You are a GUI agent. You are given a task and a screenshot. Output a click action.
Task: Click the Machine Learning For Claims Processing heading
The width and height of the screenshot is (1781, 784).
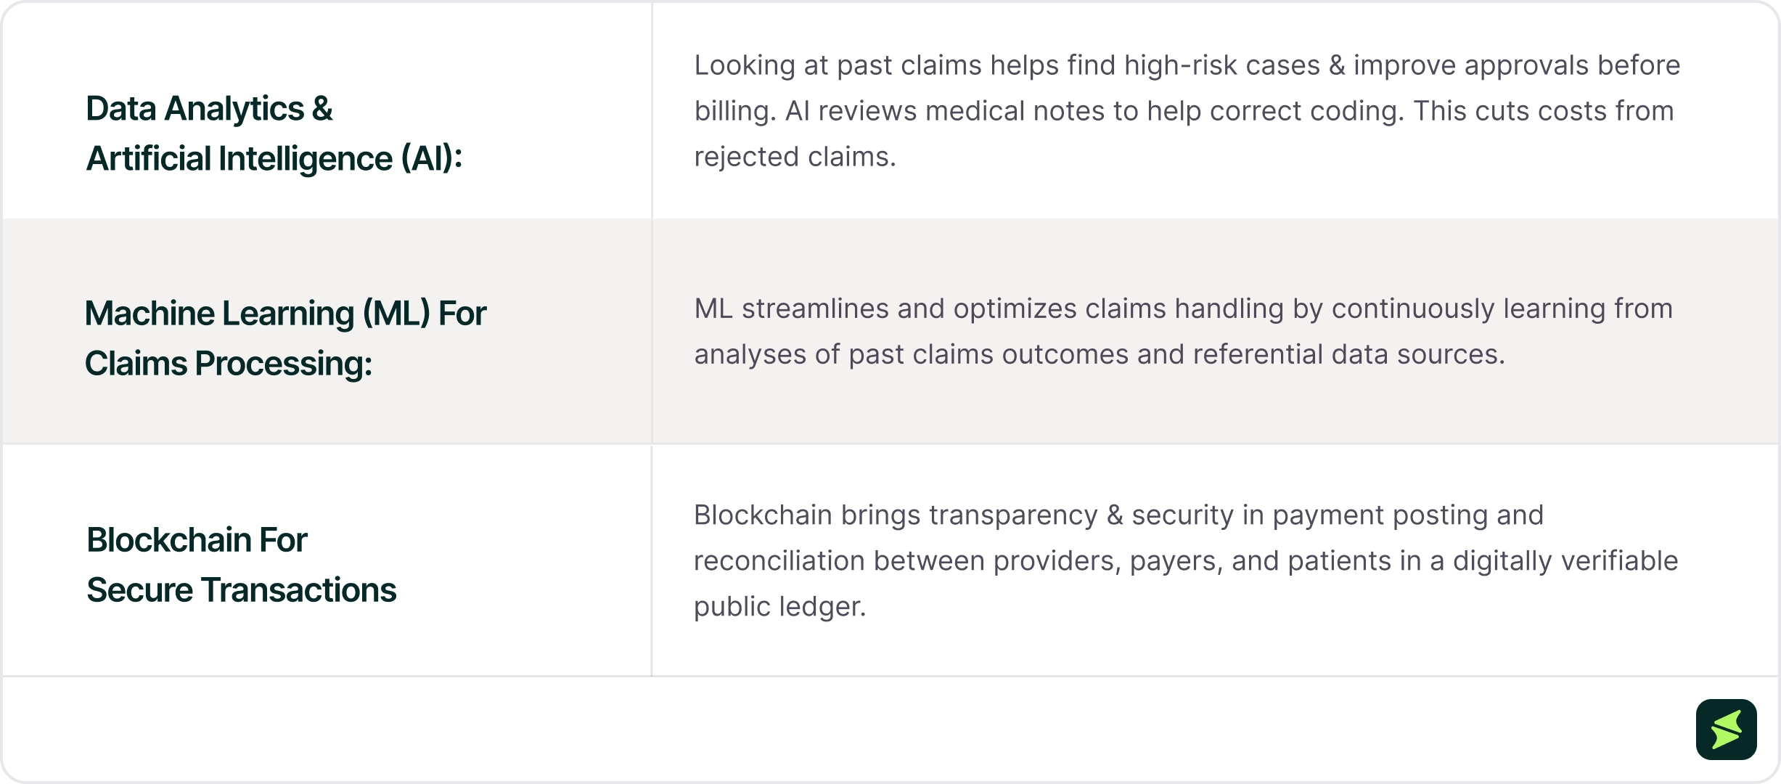(285, 338)
